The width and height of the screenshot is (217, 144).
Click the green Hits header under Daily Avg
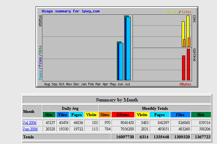click(x=49, y=115)
